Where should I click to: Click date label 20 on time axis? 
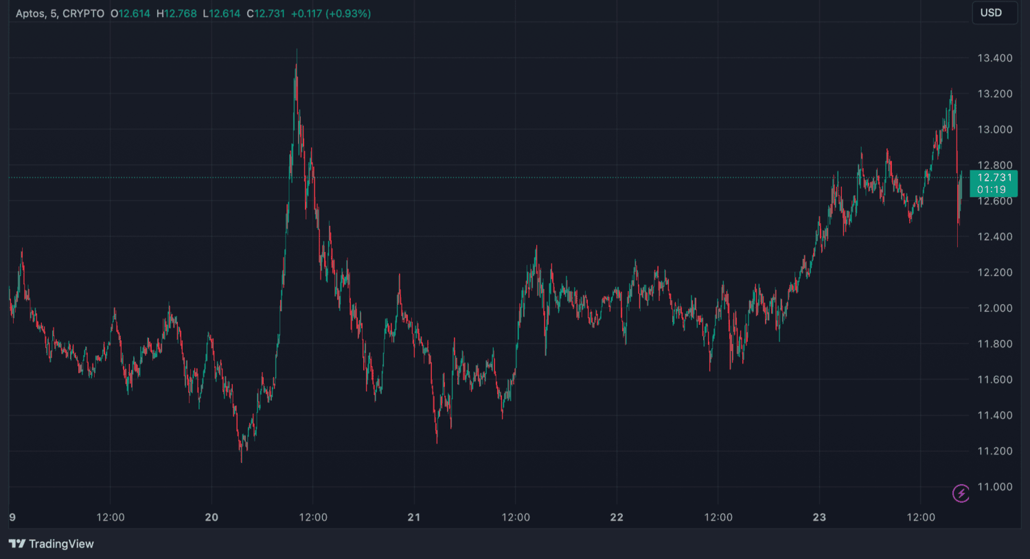click(211, 517)
